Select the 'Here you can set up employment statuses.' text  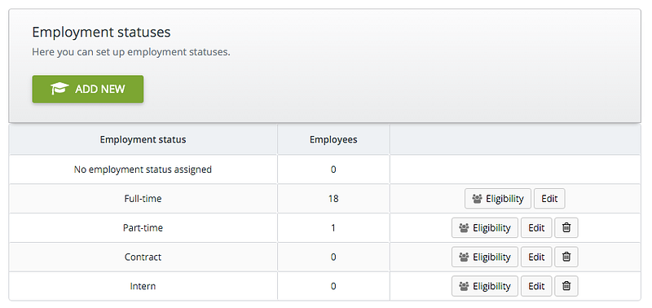[131, 53]
